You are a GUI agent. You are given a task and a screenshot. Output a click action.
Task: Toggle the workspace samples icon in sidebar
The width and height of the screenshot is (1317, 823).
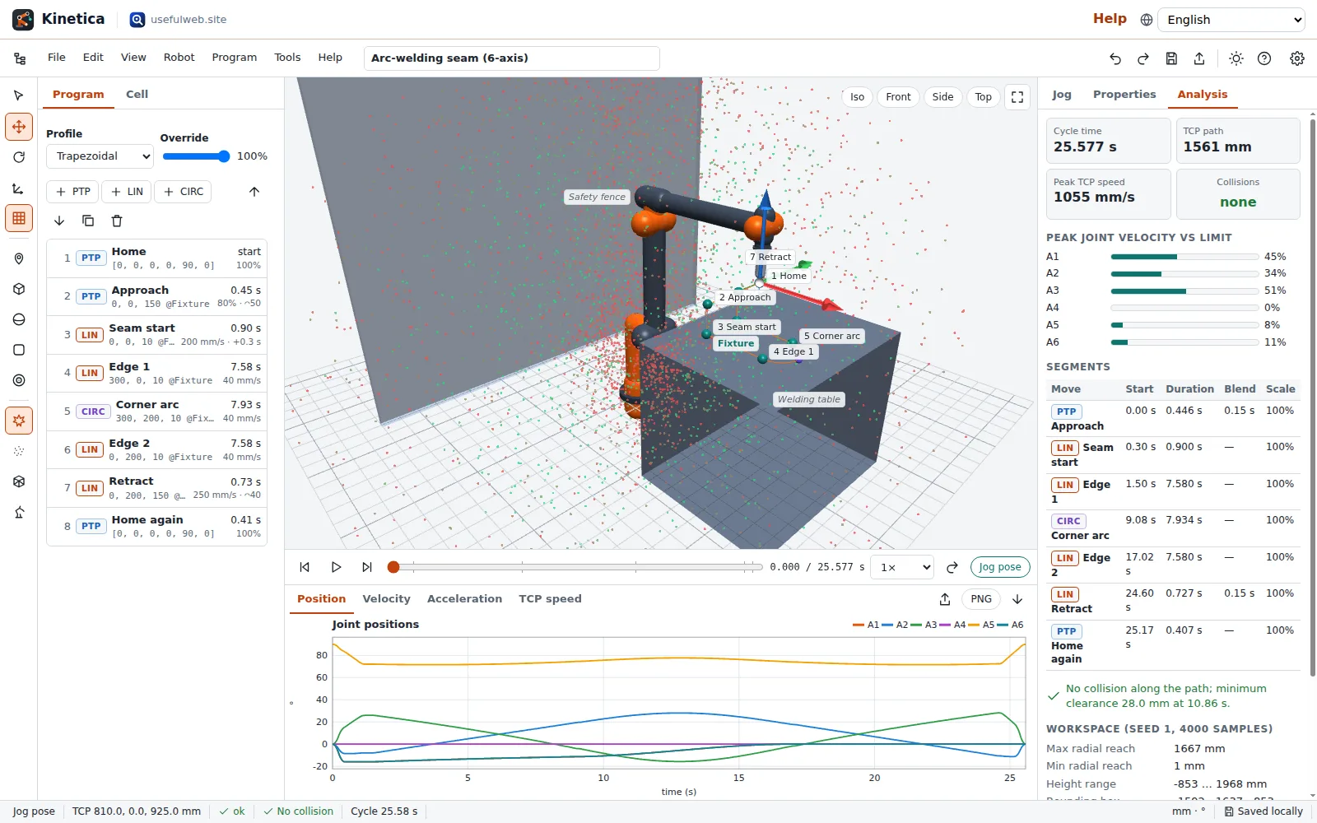coord(19,451)
